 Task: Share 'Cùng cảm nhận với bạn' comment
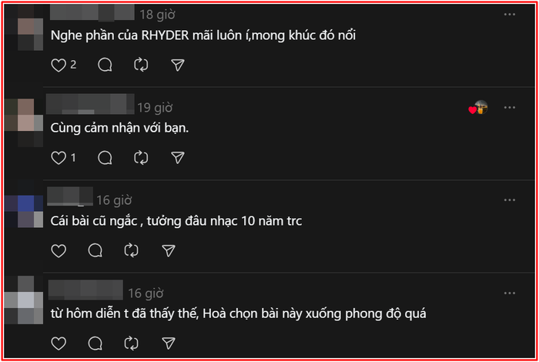(178, 158)
